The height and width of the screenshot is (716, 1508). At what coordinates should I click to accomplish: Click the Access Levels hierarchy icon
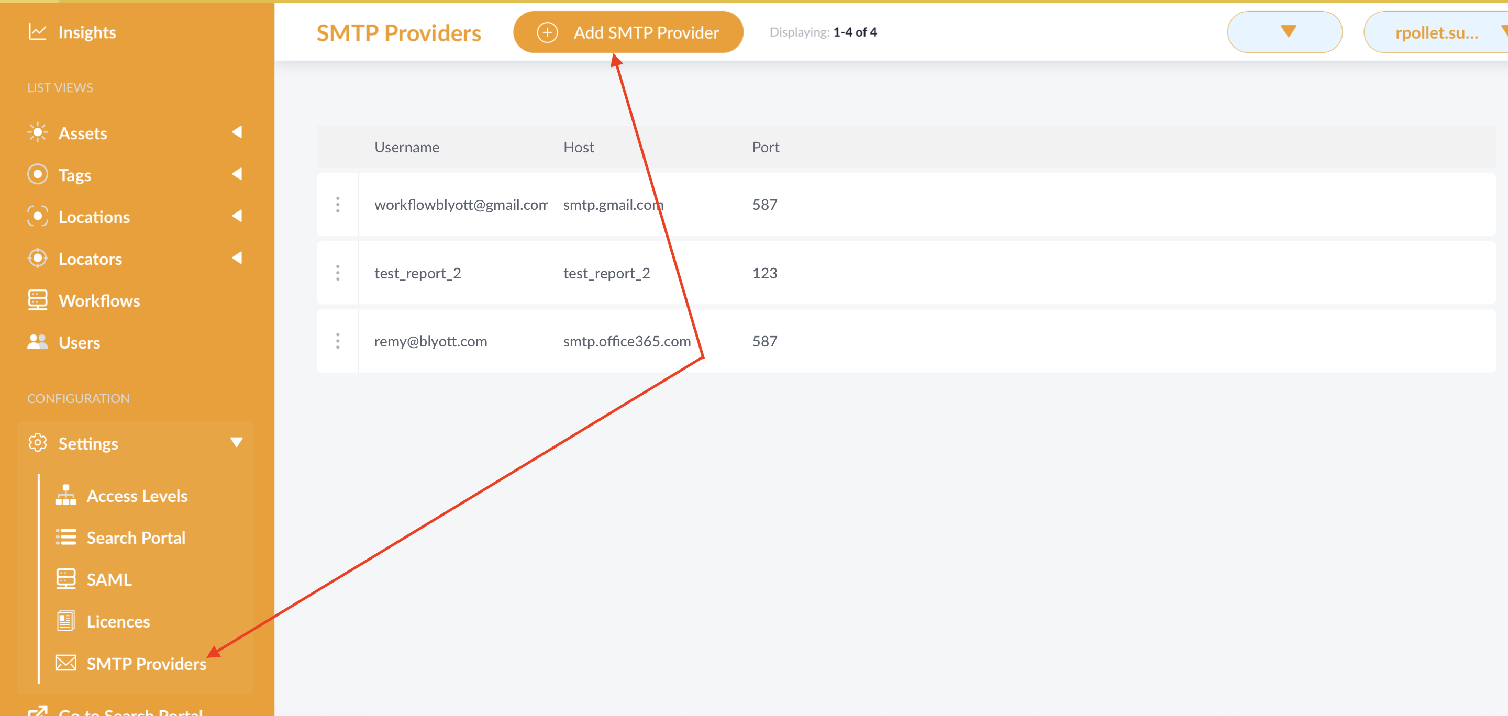click(65, 496)
